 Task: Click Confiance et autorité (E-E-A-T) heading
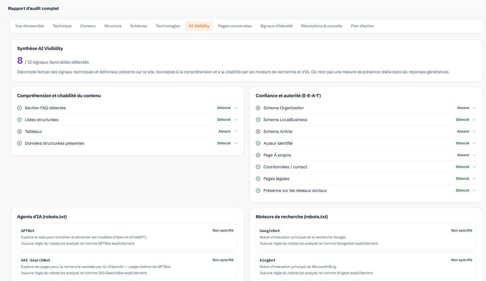[x=288, y=96]
